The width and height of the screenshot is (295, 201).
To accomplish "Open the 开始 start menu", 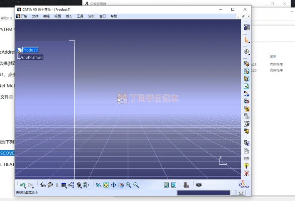I will (23, 16).
